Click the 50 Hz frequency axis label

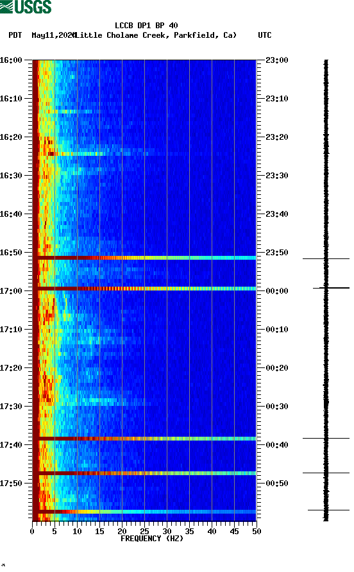[x=257, y=532]
